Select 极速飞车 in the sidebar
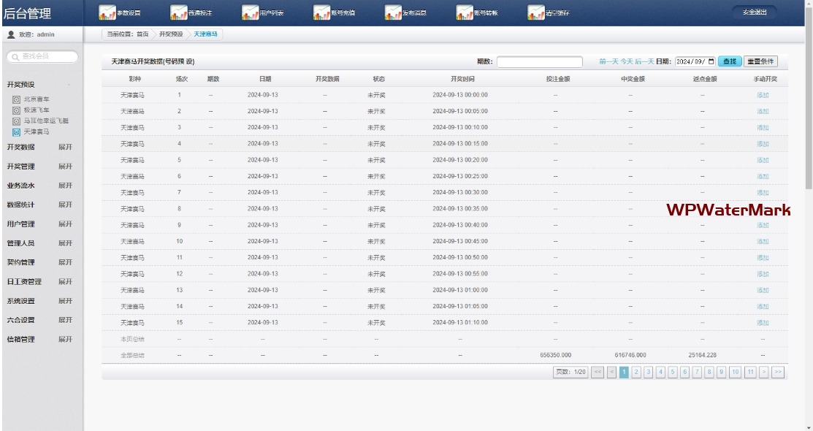The width and height of the screenshot is (813, 431). point(37,110)
